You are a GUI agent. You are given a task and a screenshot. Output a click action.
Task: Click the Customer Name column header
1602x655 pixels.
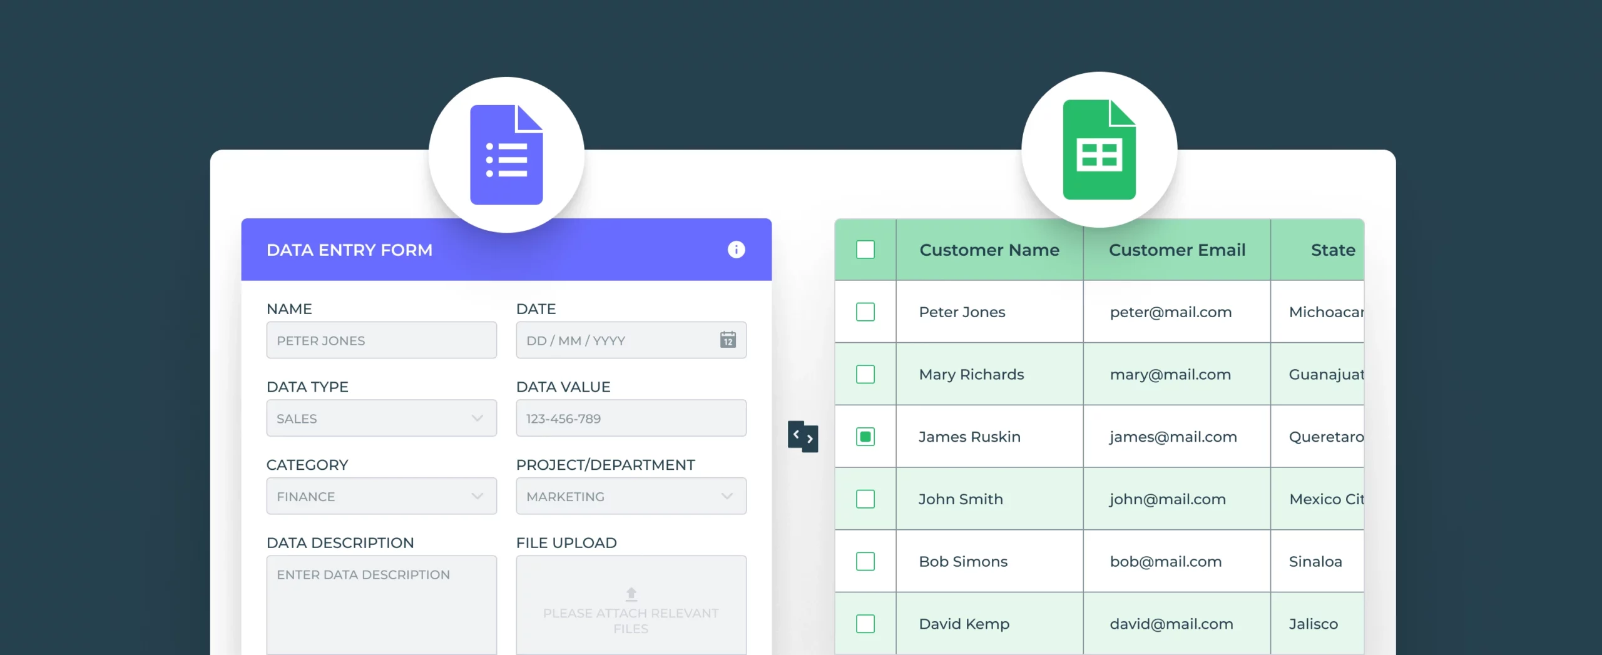point(989,250)
